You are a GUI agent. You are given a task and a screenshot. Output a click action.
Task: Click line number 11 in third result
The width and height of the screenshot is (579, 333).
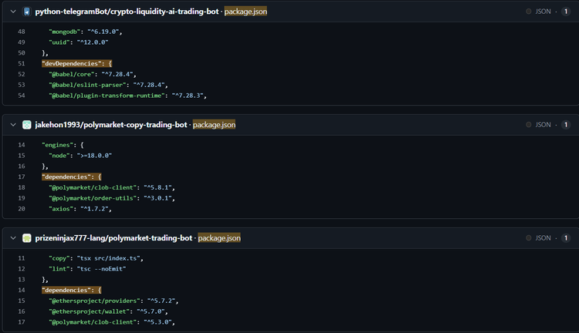22,258
